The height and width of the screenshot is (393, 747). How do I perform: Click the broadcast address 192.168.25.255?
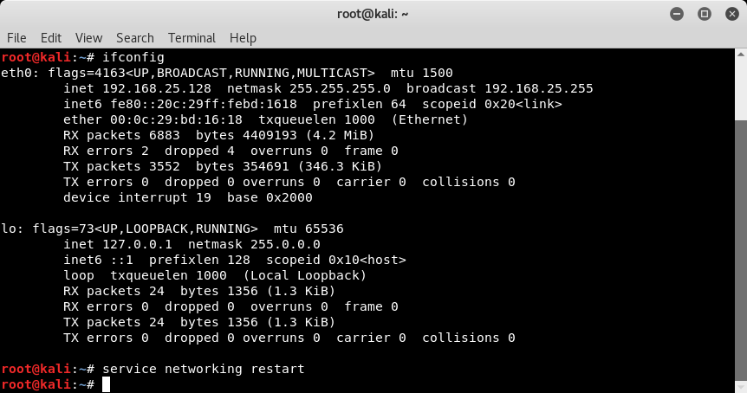pyautogui.click(x=539, y=88)
